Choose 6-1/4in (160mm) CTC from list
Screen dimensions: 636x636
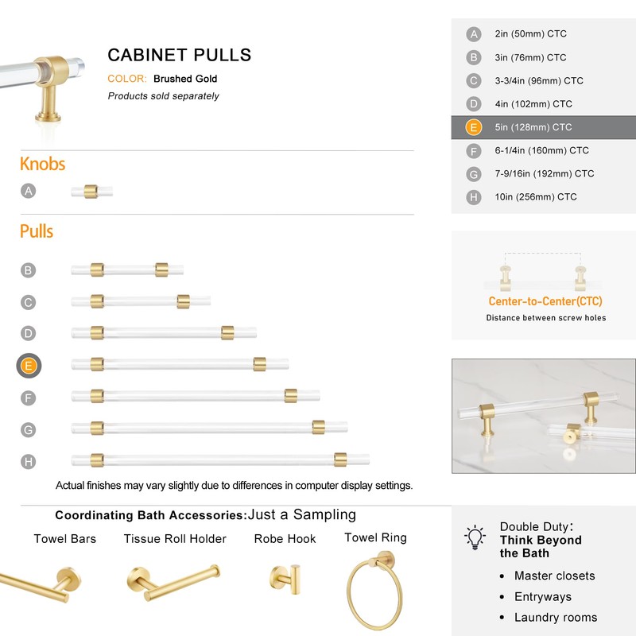(541, 150)
